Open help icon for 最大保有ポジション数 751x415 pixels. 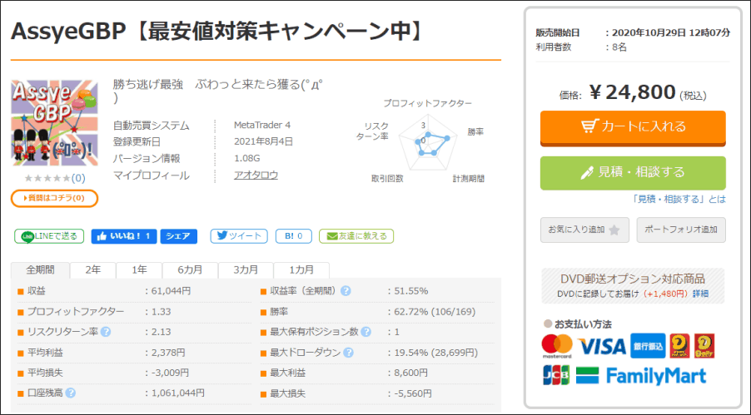tap(366, 332)
